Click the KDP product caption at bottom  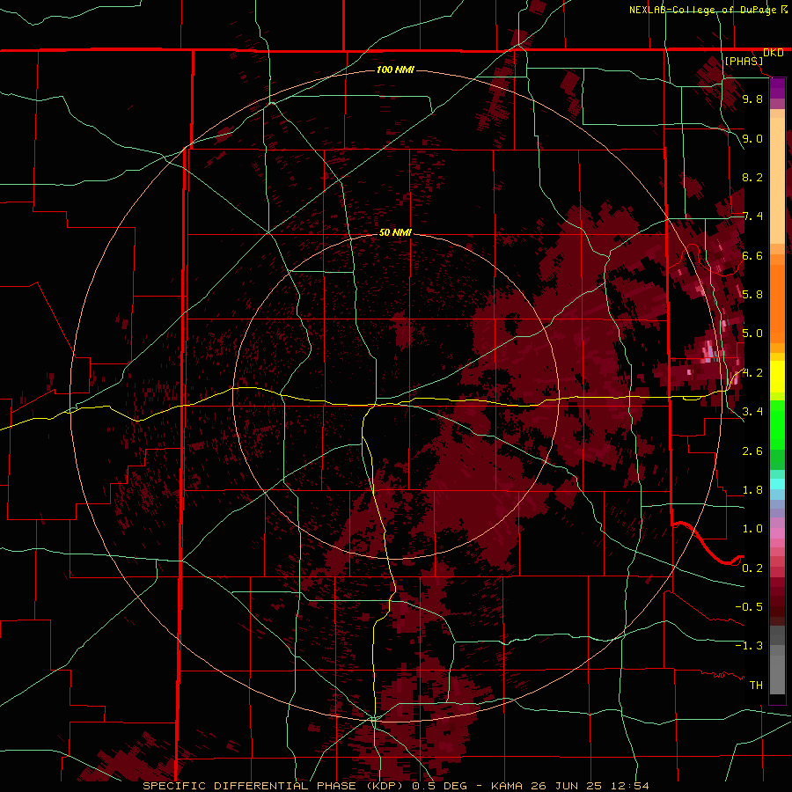[x=396, y=786]
